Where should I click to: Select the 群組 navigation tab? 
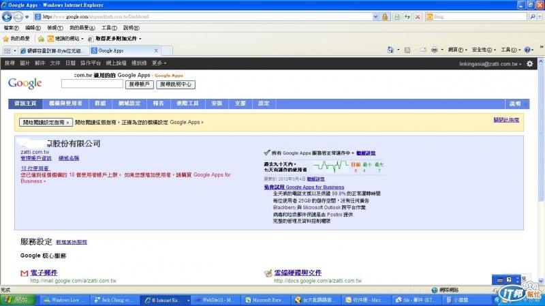100,104
